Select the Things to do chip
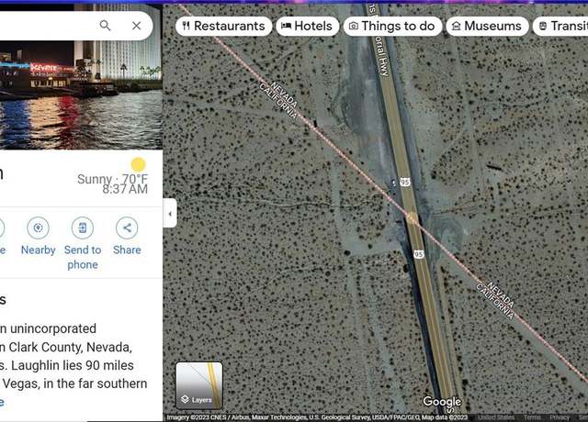The height and width of the screenshot is (422, 588). click(x=392, y=26)
